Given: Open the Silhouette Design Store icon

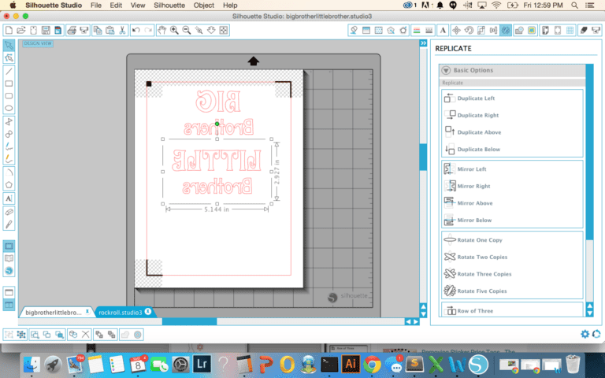Looking at the screenshot, I should click(9, 271).
